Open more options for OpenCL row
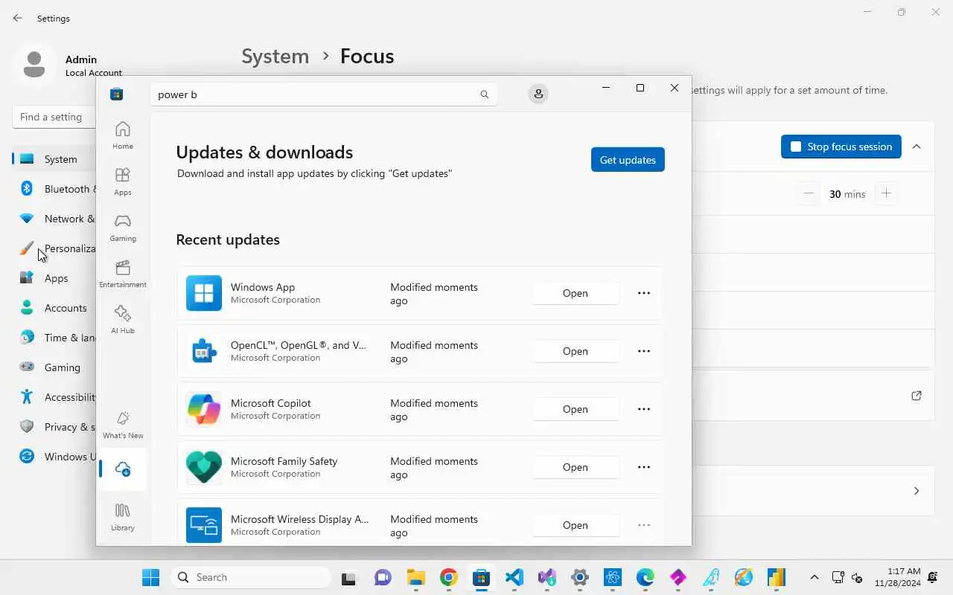This screenshot has width=953, height=595. (x=644, y=351)
